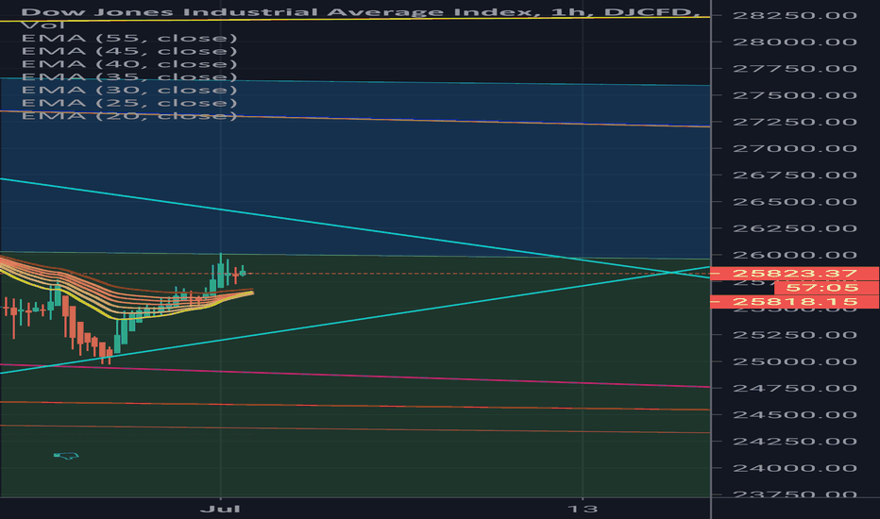880x519 pixels.
Task: Click the 27750.00 price axis label
Action: point(795,69)
